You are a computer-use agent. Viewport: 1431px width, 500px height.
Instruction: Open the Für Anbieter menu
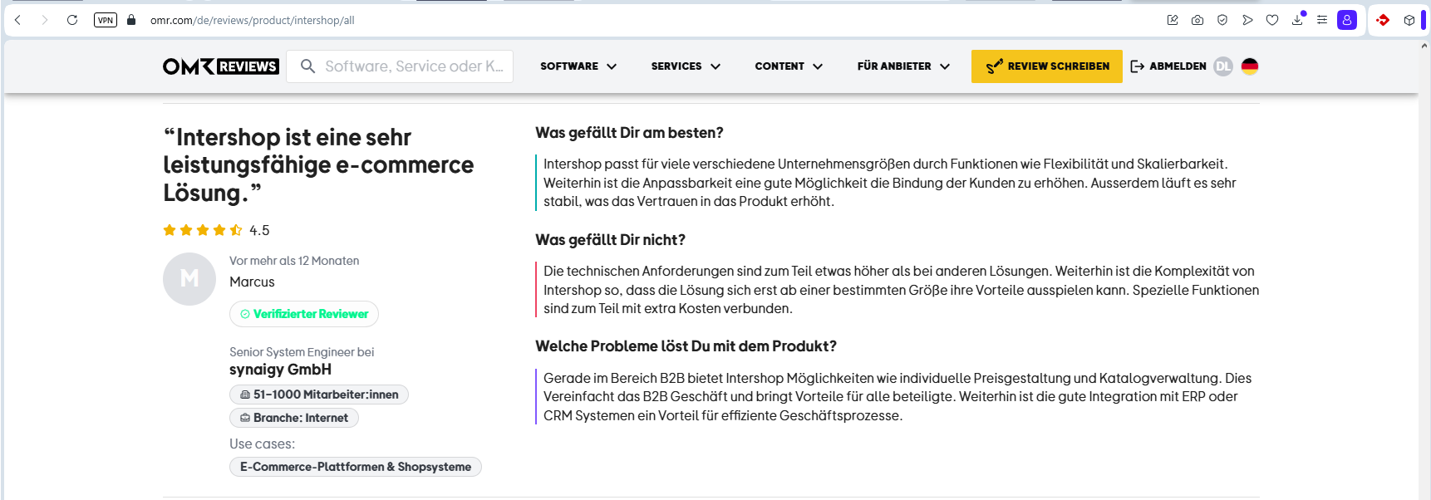[902, 66]
